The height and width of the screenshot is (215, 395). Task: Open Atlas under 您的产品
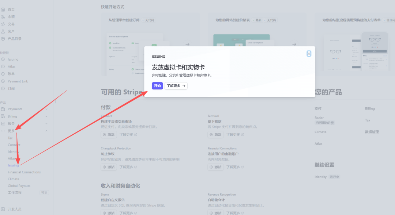[319, 143]
